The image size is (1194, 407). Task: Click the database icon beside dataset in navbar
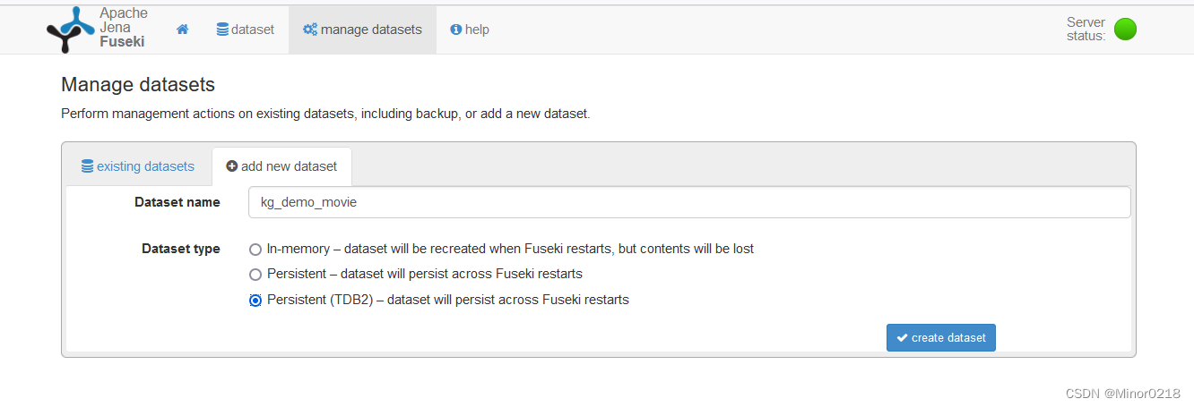click(222, 30)
